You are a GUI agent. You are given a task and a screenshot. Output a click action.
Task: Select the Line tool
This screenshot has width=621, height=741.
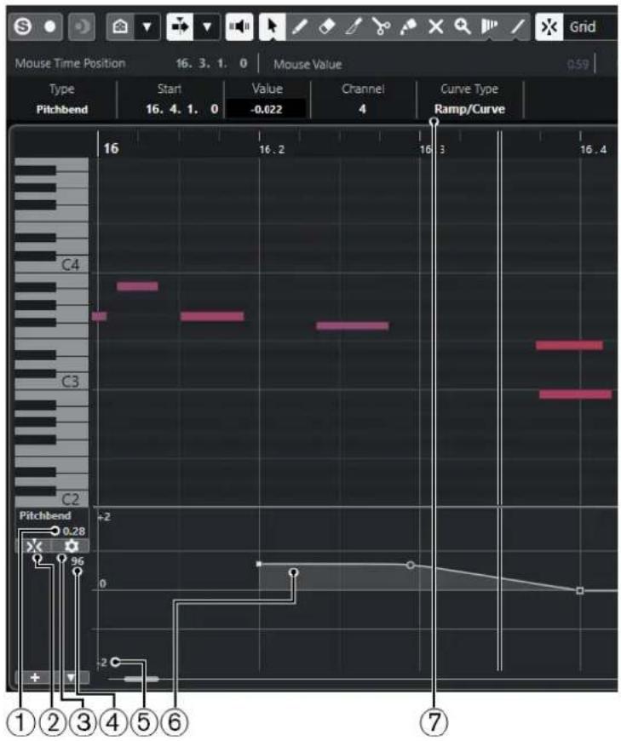518,26
